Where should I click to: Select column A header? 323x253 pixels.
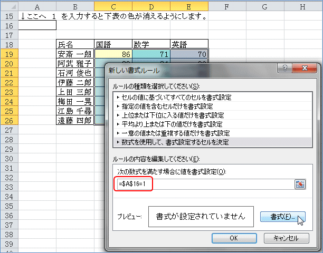37,6
